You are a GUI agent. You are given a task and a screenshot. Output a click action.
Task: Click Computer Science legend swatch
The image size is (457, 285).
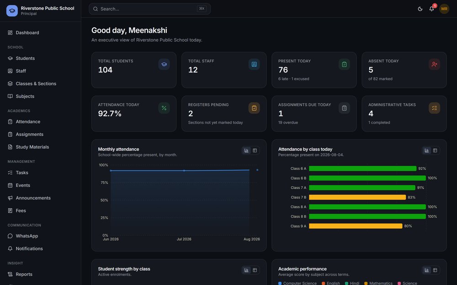[280, 283]
